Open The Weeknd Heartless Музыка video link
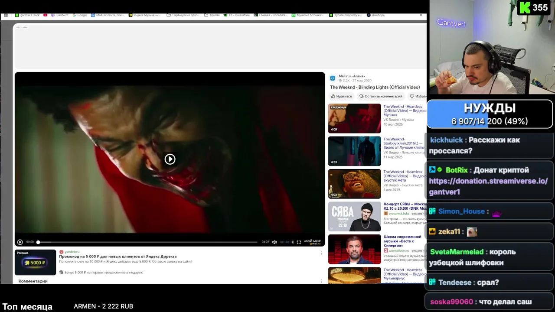 point(404,110)
